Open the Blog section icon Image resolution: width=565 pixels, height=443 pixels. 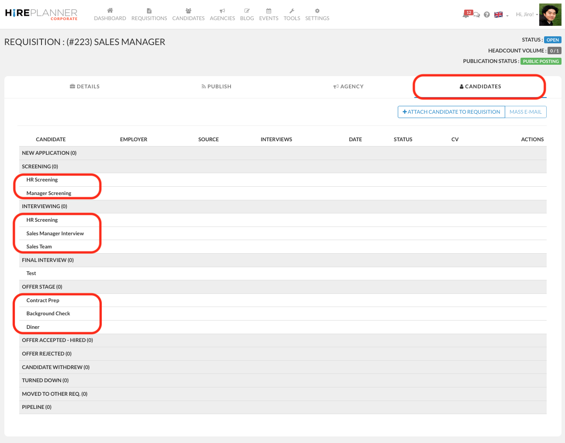click(247, 11)
